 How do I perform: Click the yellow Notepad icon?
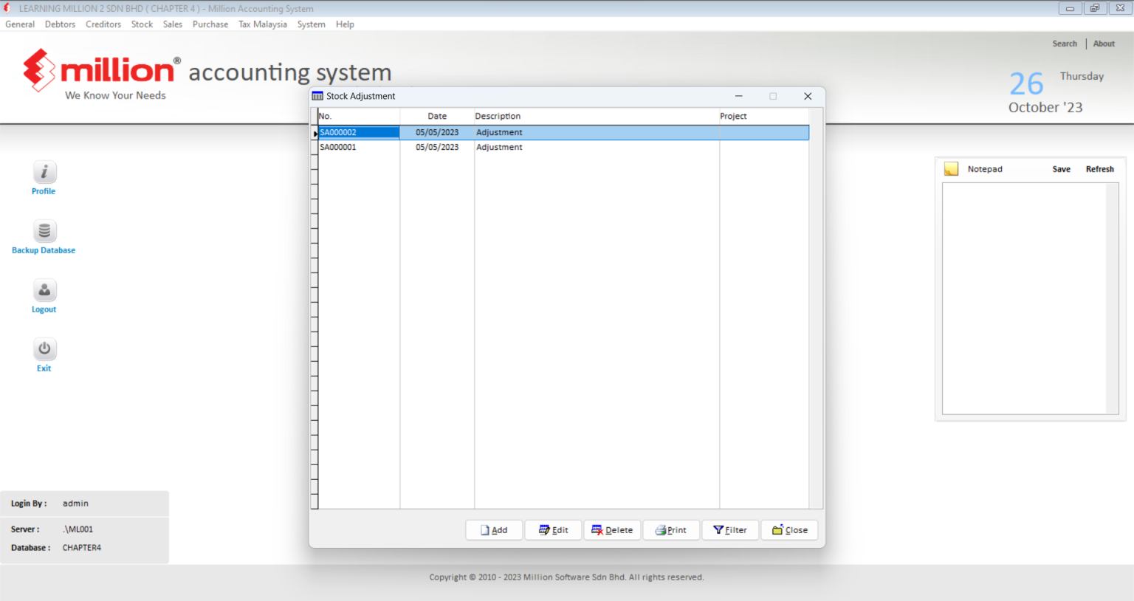pos(952,169)
